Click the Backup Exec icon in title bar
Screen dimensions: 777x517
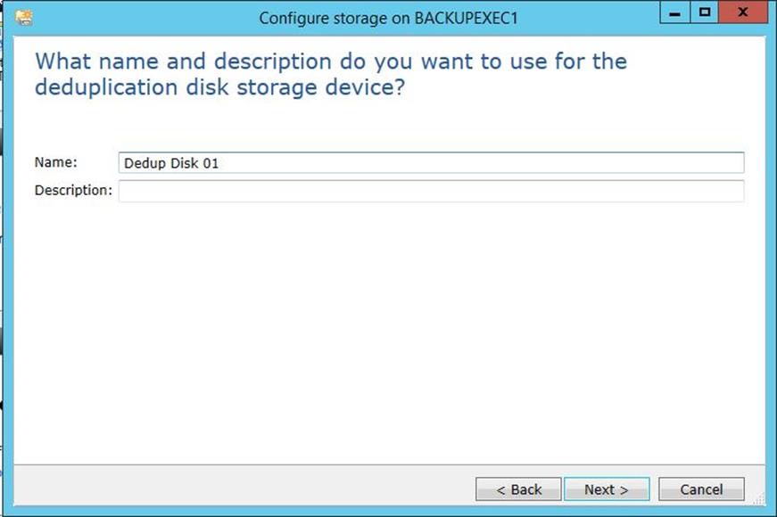tap(23, 18)
